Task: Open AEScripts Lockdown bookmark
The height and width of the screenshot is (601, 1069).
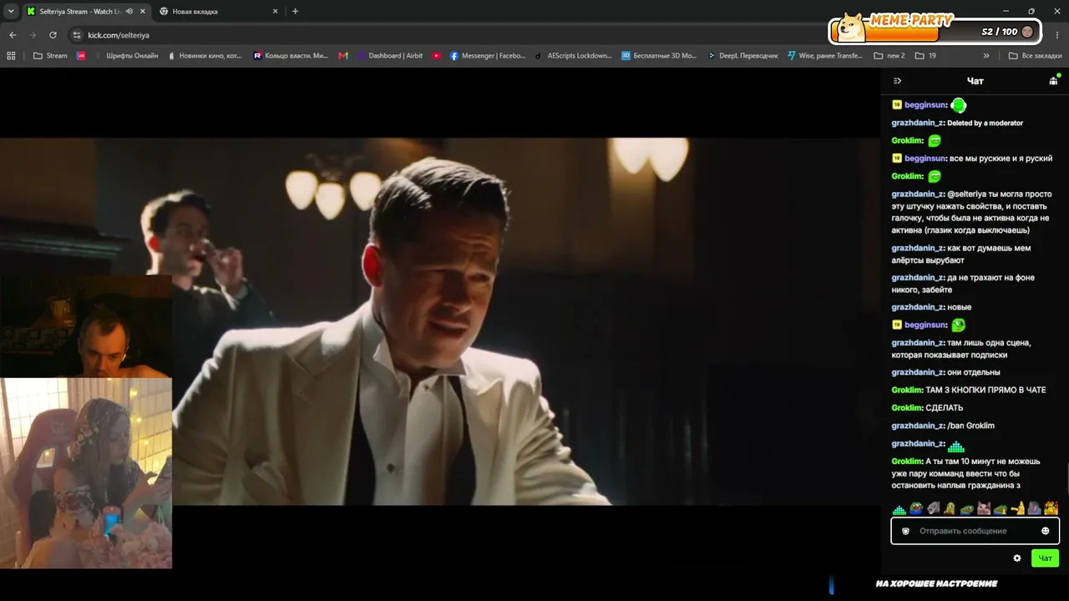Action: pos(573,56)
